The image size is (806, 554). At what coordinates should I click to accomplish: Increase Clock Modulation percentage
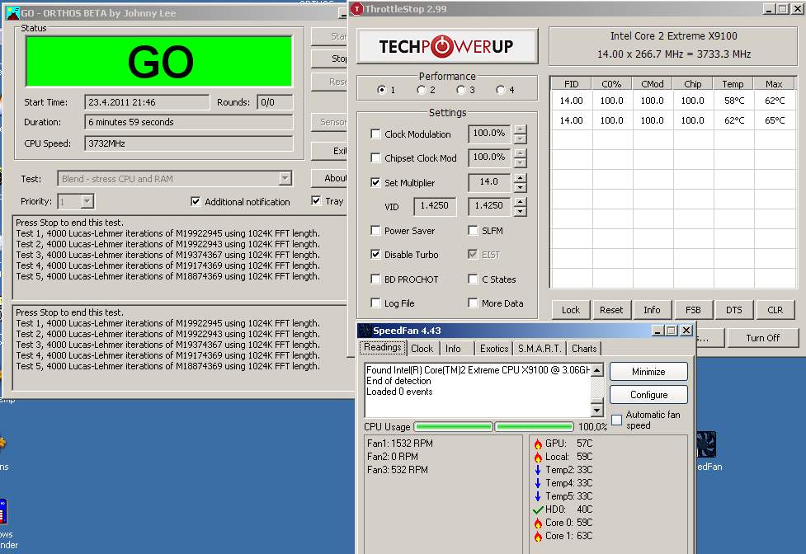[x=521, y=129]
